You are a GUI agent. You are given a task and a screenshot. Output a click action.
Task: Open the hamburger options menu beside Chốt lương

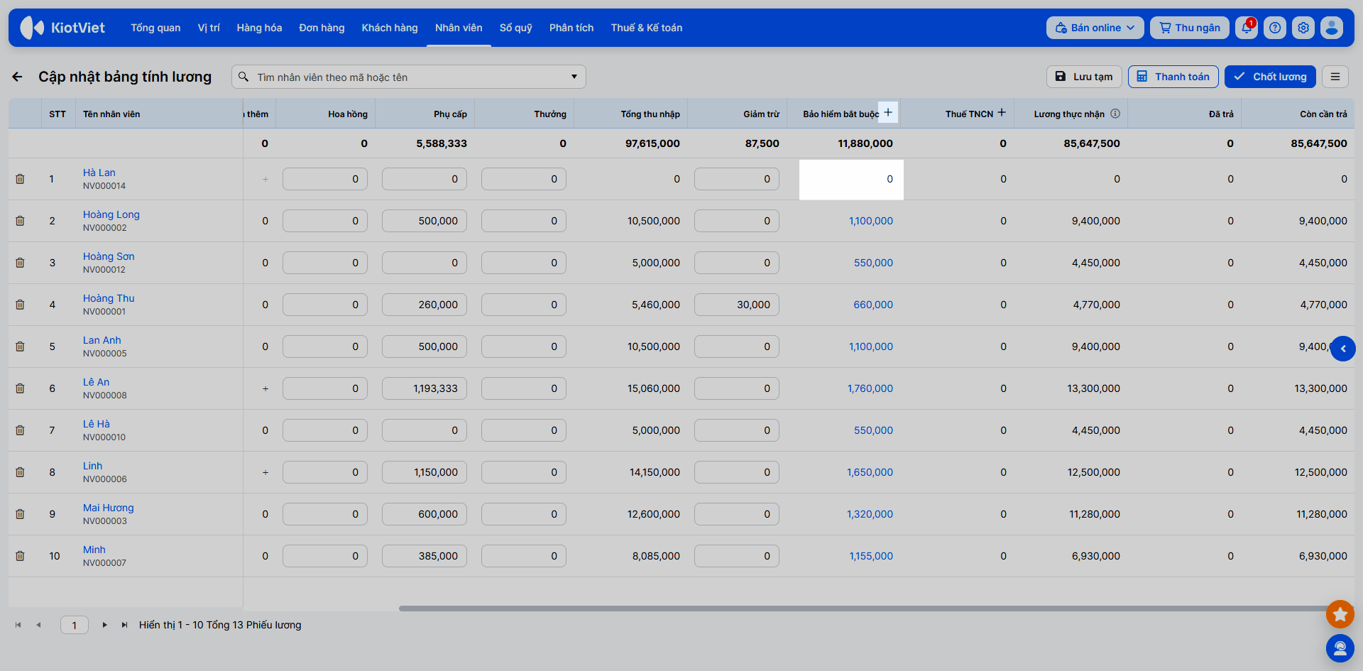coord(1335,77)
